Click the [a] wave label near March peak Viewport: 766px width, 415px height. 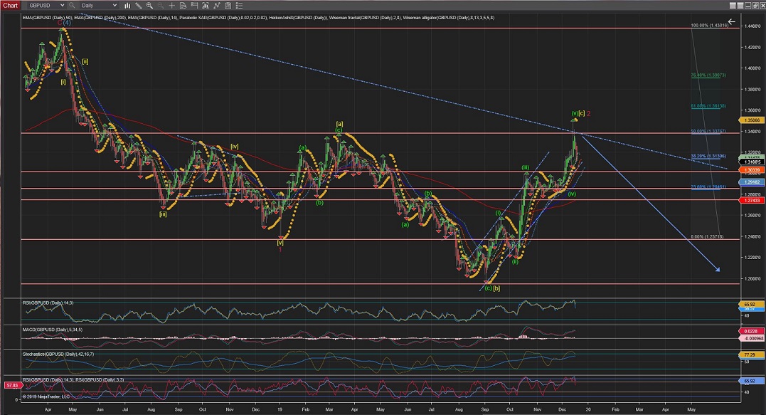(339, 124)
